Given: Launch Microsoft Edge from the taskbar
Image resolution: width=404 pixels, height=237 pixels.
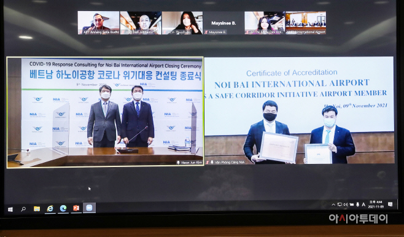Looking at the screenshot, I should [x=63, y=208].
